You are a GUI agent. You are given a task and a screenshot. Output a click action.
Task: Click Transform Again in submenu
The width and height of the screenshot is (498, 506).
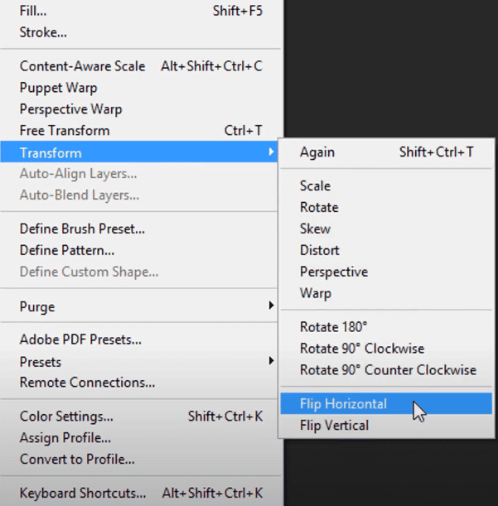click(317, 152)
